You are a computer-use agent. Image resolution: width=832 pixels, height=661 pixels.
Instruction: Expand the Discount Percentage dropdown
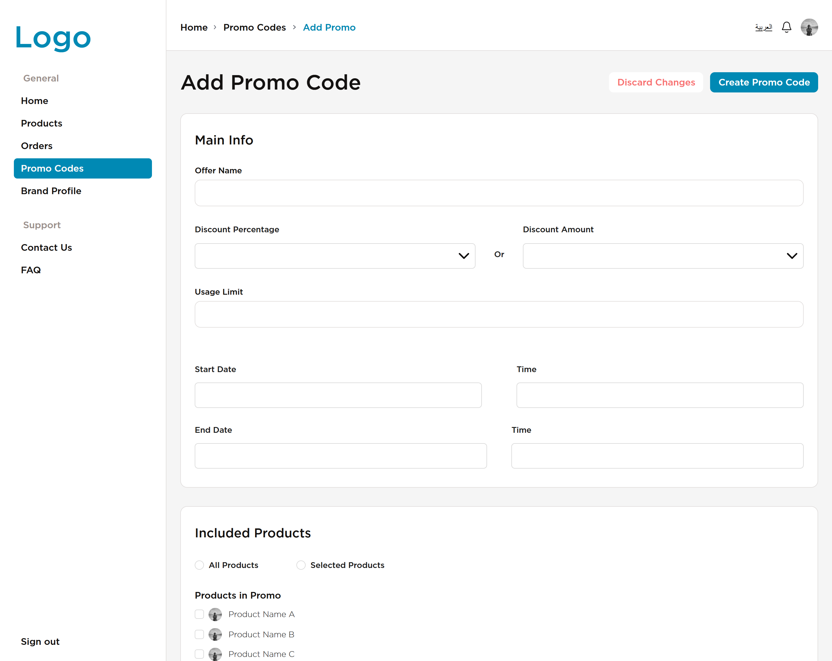click(x=335, y=255)
